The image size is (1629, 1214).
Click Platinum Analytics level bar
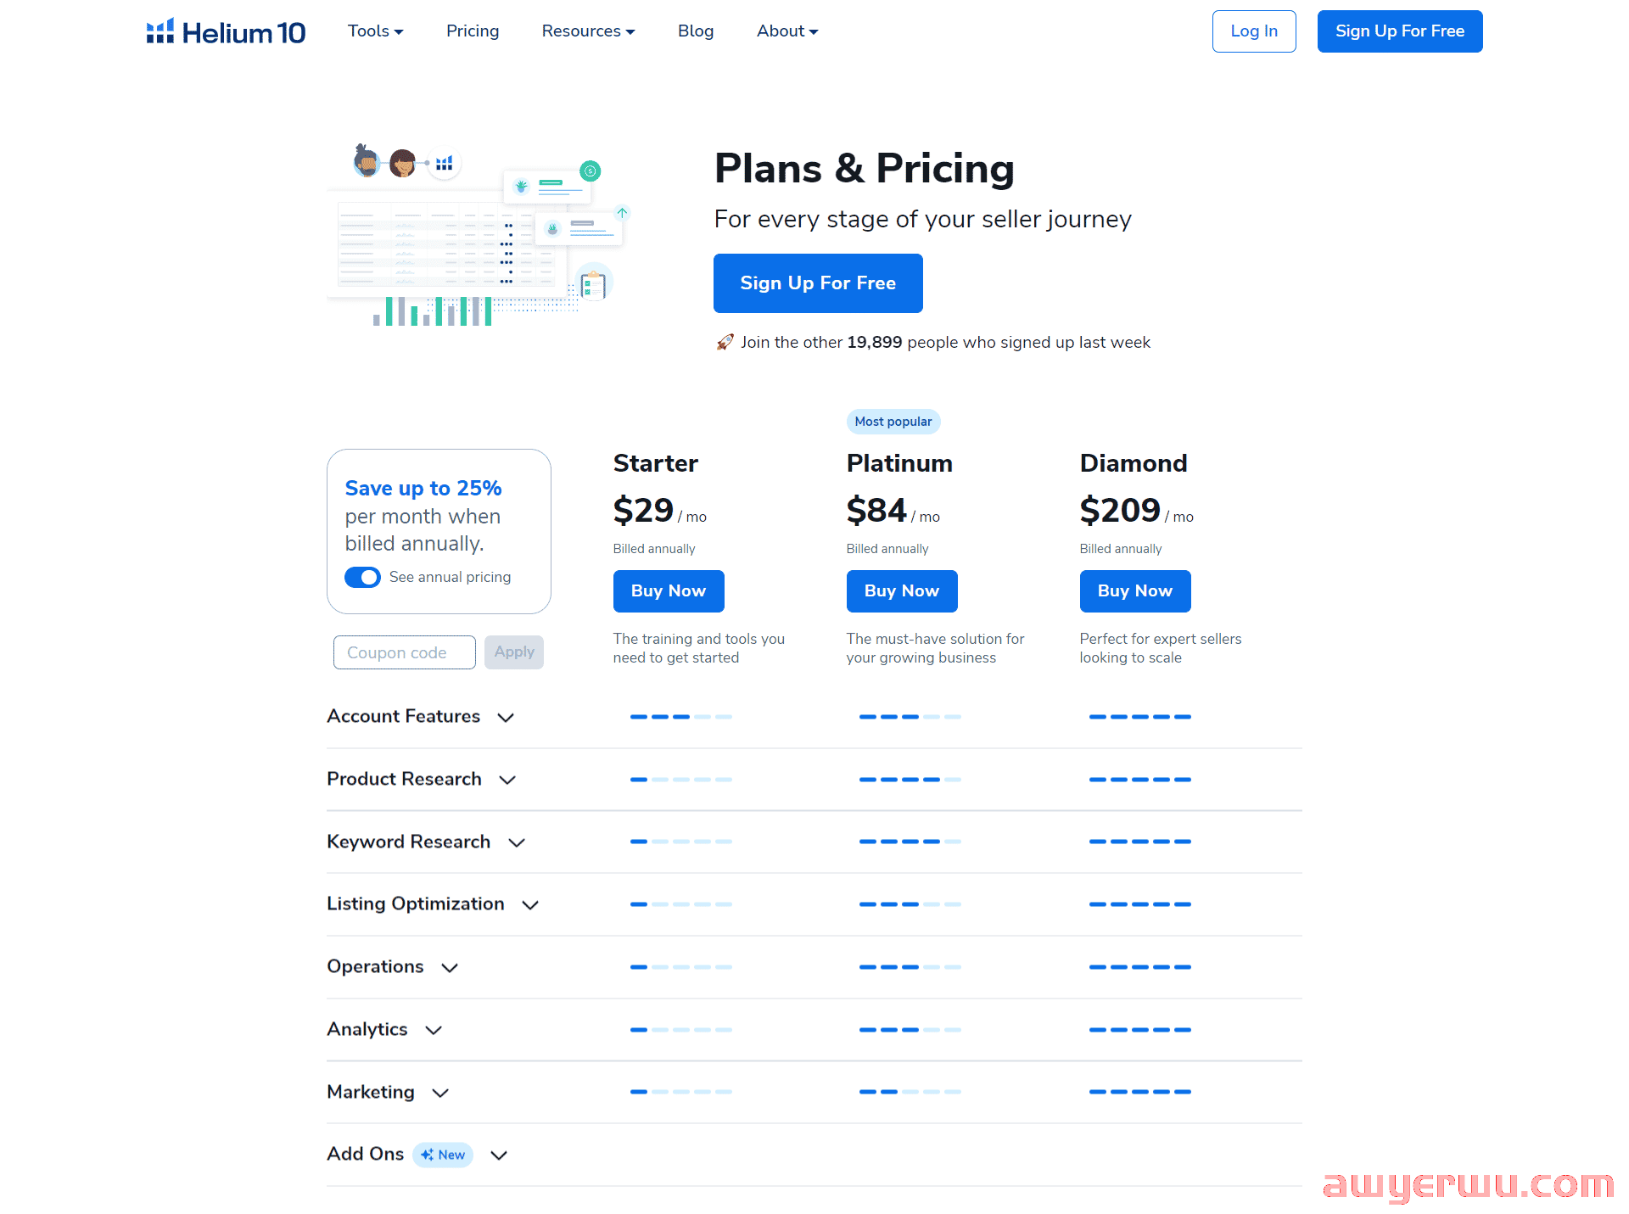[910, 1030]
